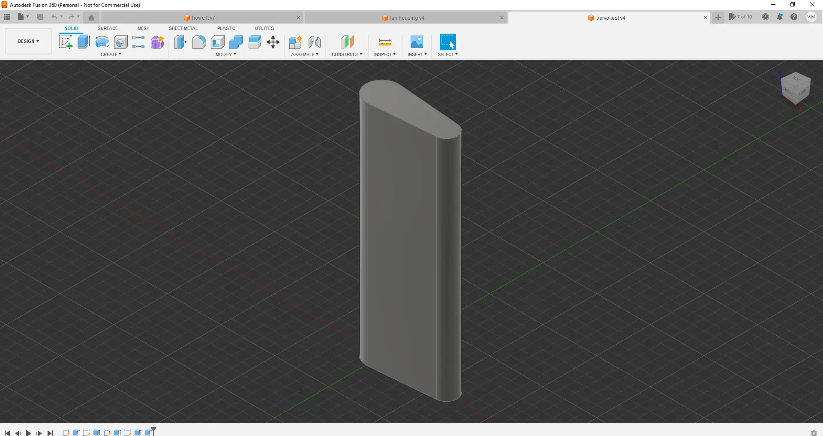Click the Measure tool icon
Viewport: 823px width, 436px height.
click(385, 42)
